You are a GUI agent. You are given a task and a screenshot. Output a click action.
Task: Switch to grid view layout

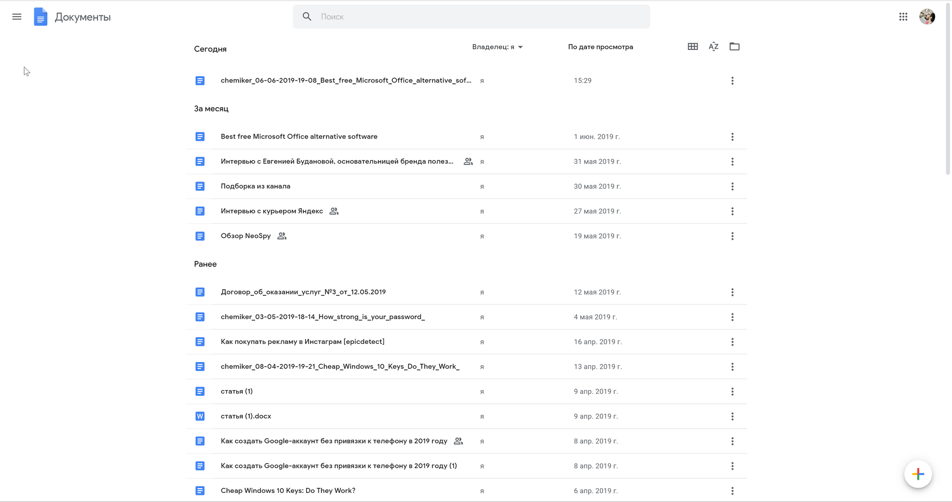click(x=693, y=47)
